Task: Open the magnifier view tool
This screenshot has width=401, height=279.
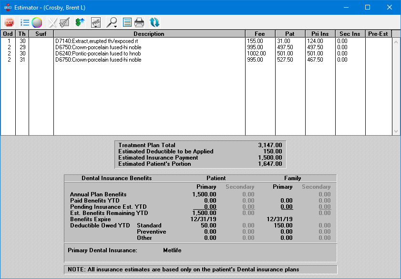Action: tap(111, 21)
